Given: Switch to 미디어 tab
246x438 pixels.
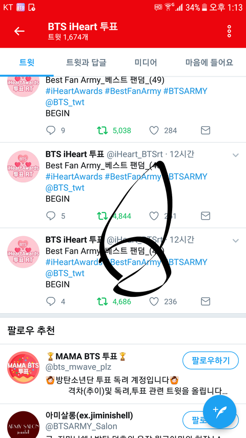Looking at the screenshot, I should 146,62.
